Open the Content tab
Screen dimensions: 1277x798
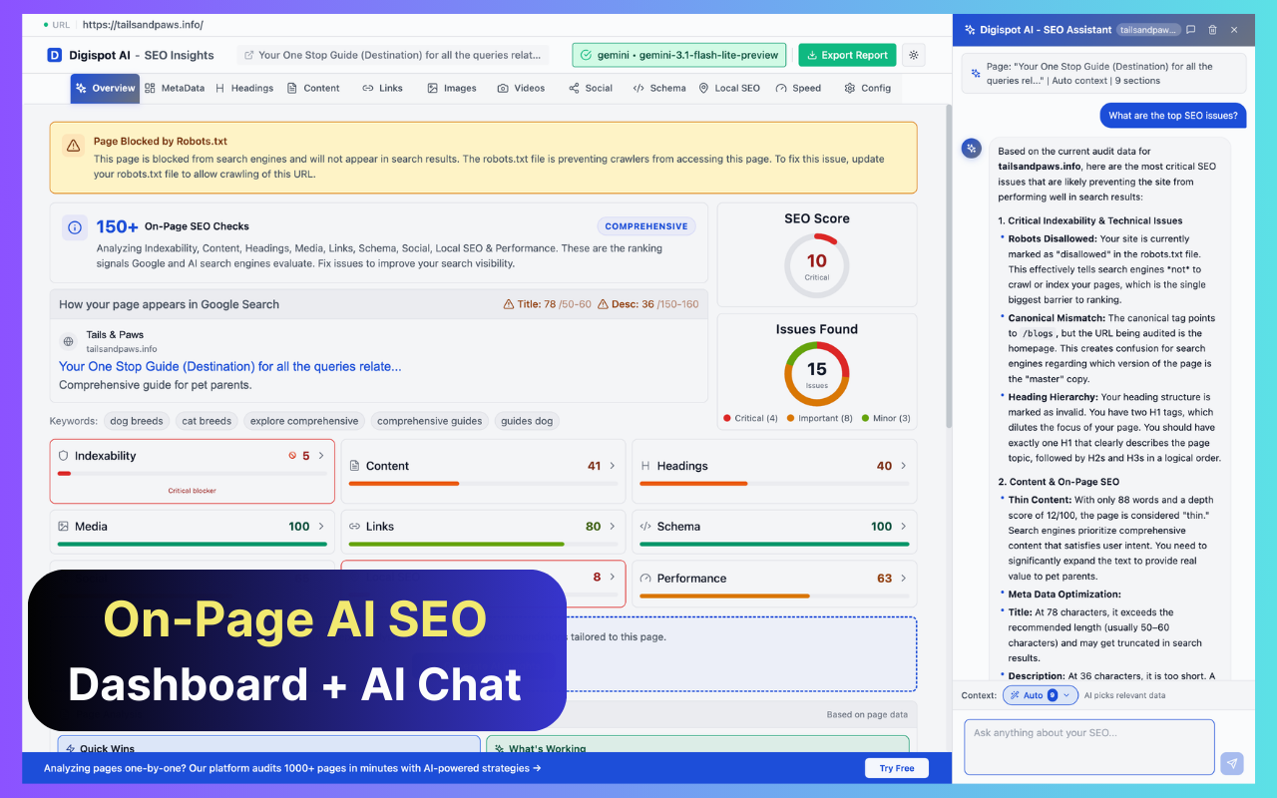313,88
